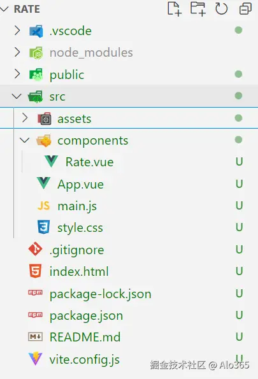Select the public folder
Image resolution: width=258 pixels, height=379 pixels.
click(x=67, y=75)
